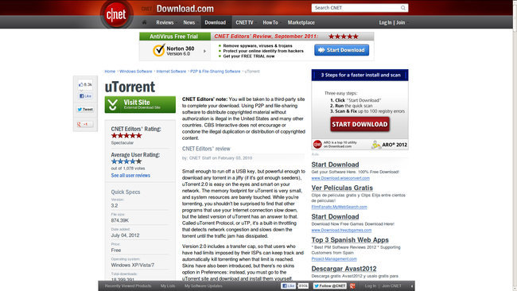Click ARO 2012 logo in ad

[x=390, y=145]
